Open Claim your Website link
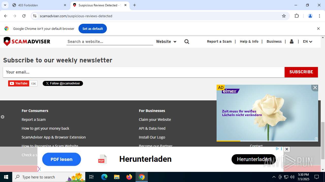325x182 pixels. click(155, 120)
